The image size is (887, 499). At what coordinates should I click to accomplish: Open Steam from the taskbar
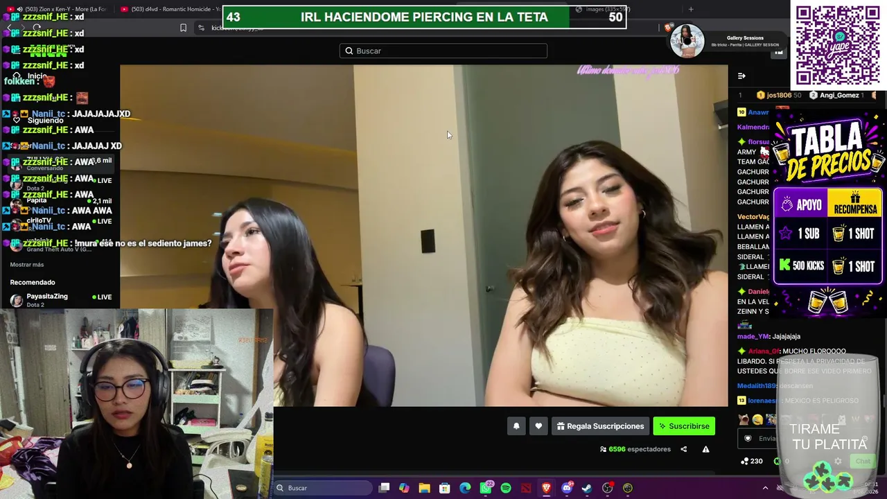click(x=587, y=488)
